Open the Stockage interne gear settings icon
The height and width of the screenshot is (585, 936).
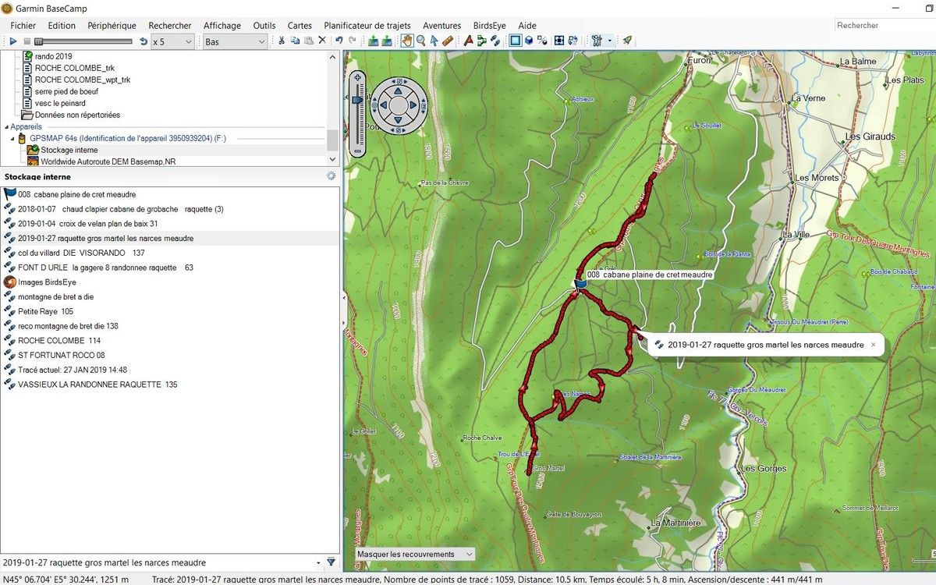click(331, 176)
